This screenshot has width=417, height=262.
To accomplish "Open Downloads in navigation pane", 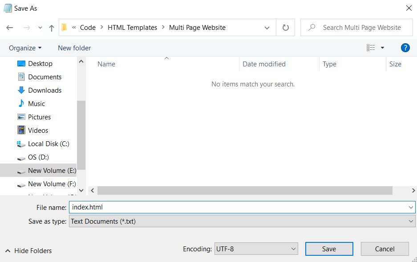I will (x=45, y=90).
